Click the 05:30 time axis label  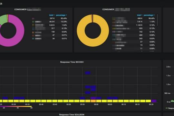[14, 104]
